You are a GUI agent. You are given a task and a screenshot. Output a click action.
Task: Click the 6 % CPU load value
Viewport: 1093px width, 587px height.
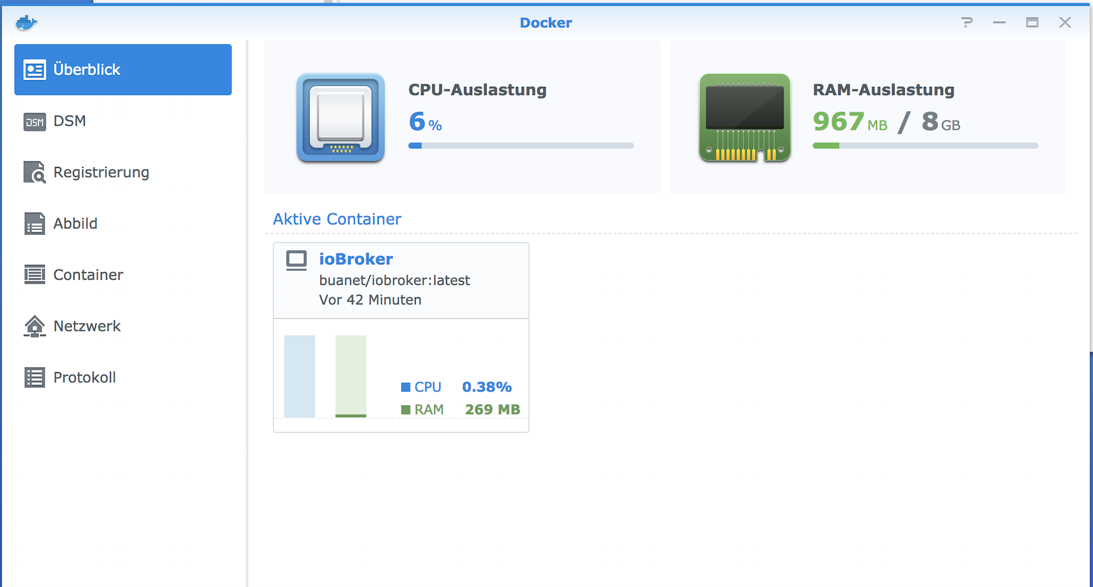click(425, 122)
